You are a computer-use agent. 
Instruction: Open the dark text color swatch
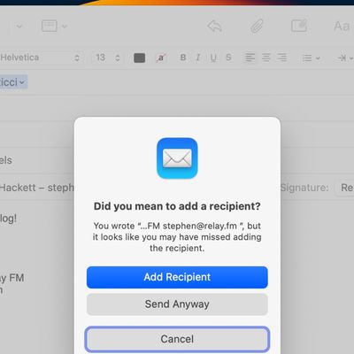point(139,58)
